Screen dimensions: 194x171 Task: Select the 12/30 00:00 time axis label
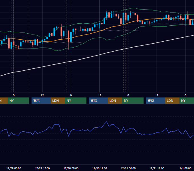71,168
